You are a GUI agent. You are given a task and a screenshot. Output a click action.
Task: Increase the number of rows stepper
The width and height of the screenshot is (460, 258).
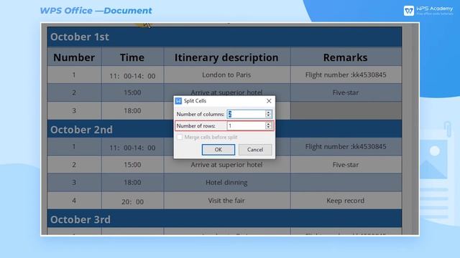268,124
